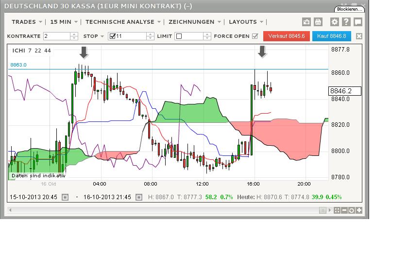
Task: Expand the Stop type dropdown
Action: click(x=102, y=36)
